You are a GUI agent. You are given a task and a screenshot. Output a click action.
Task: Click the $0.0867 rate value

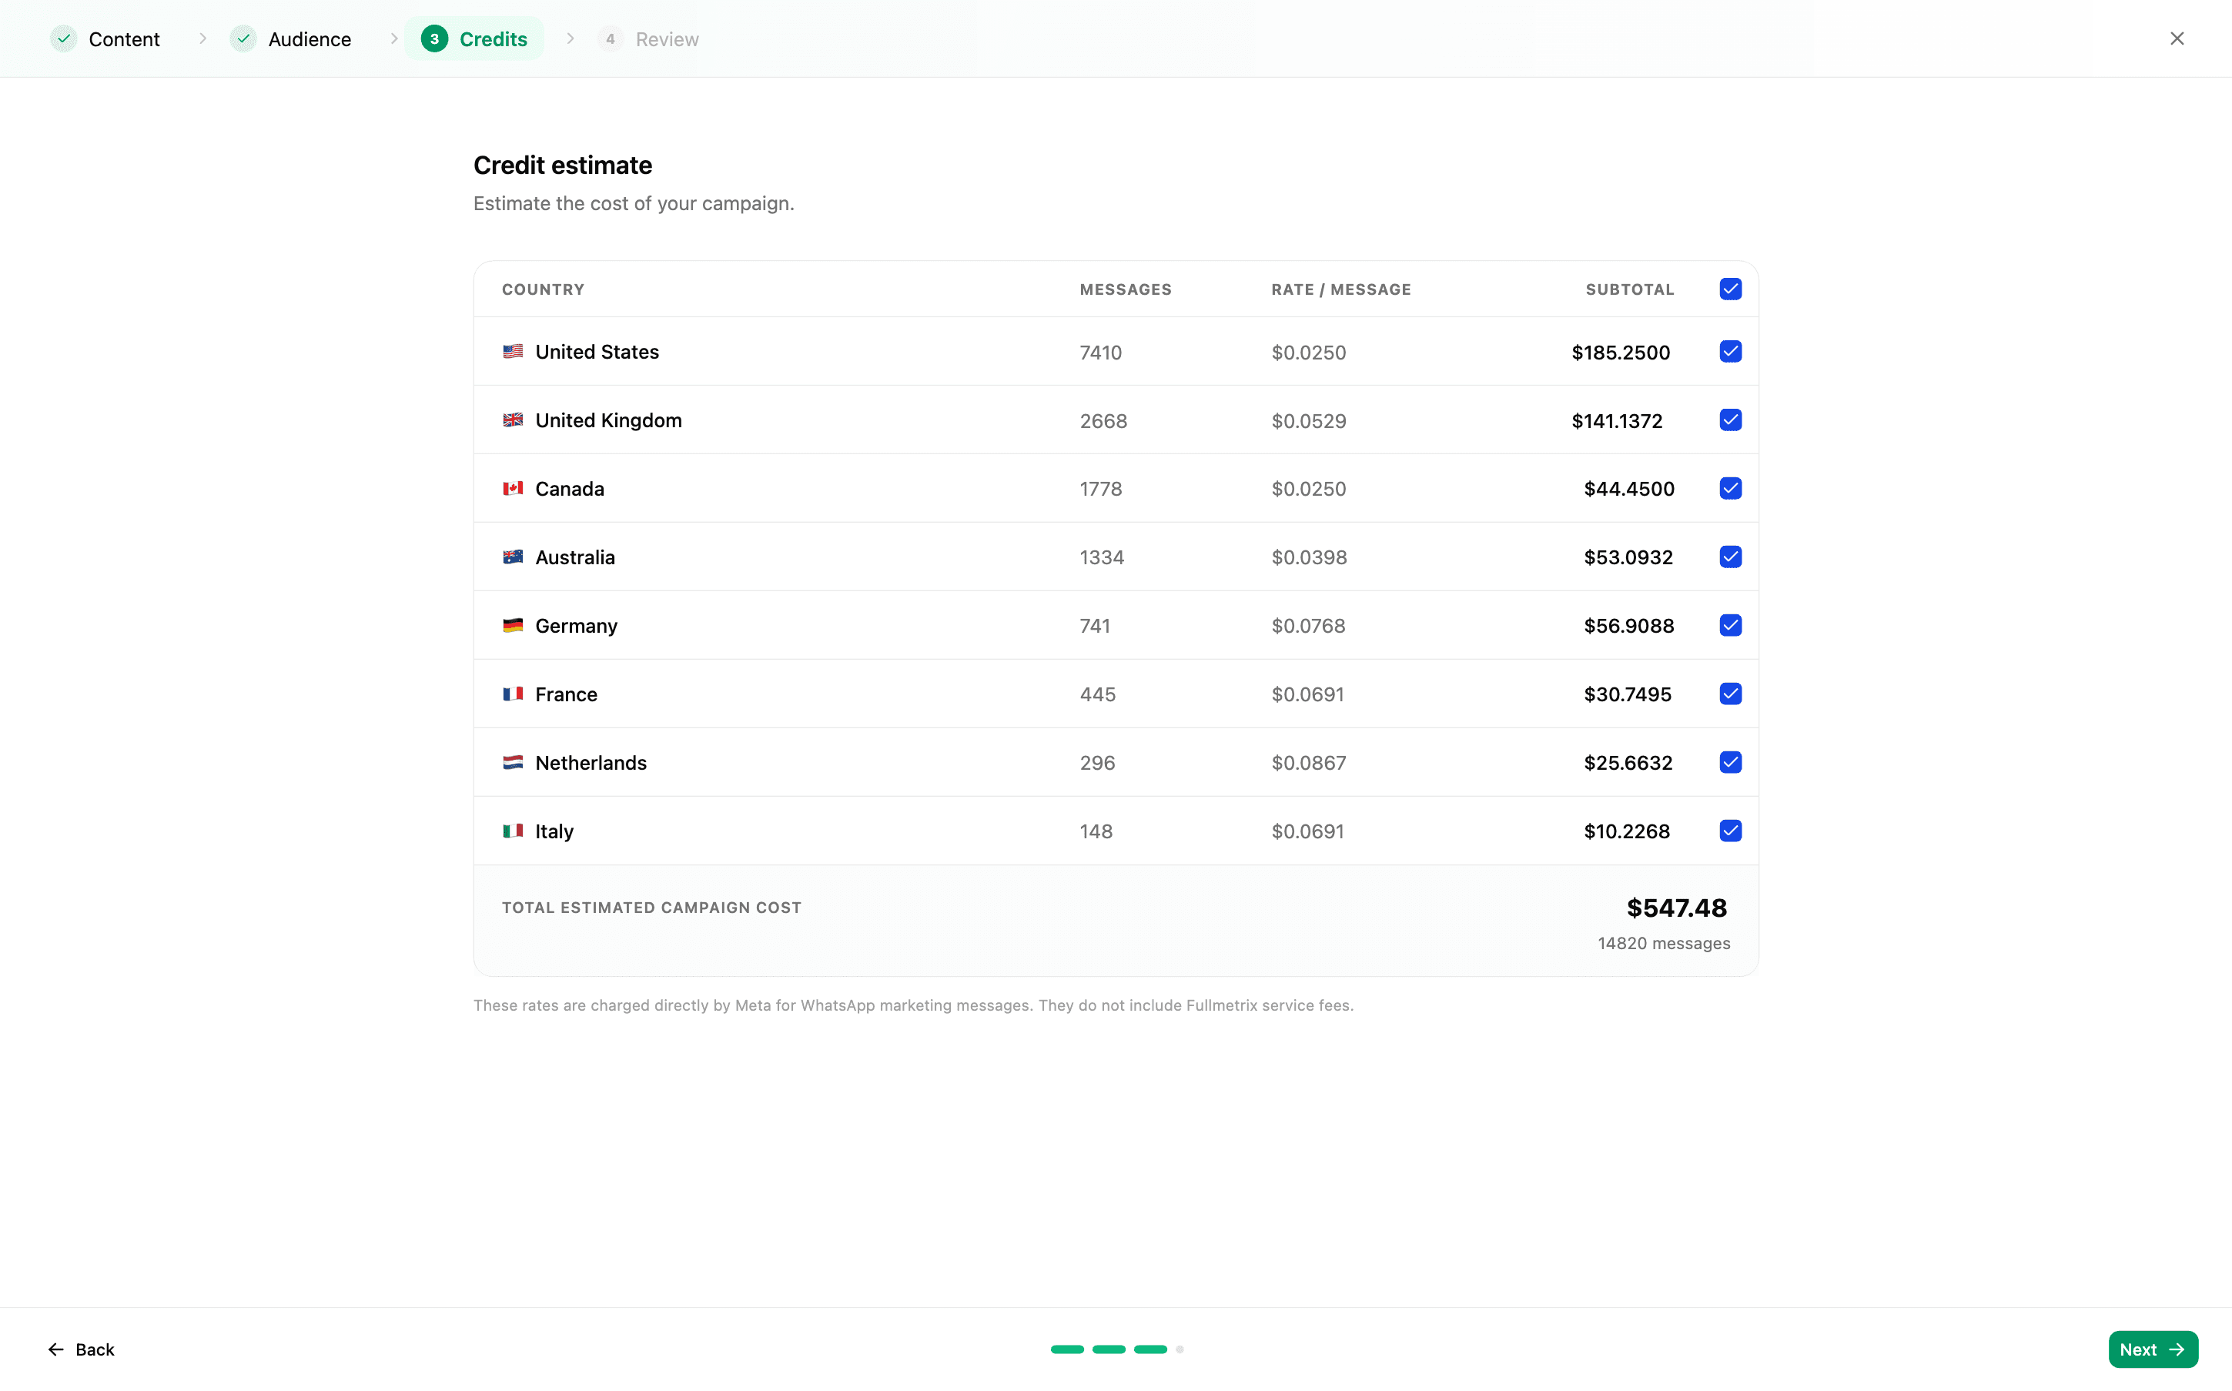1308,764
